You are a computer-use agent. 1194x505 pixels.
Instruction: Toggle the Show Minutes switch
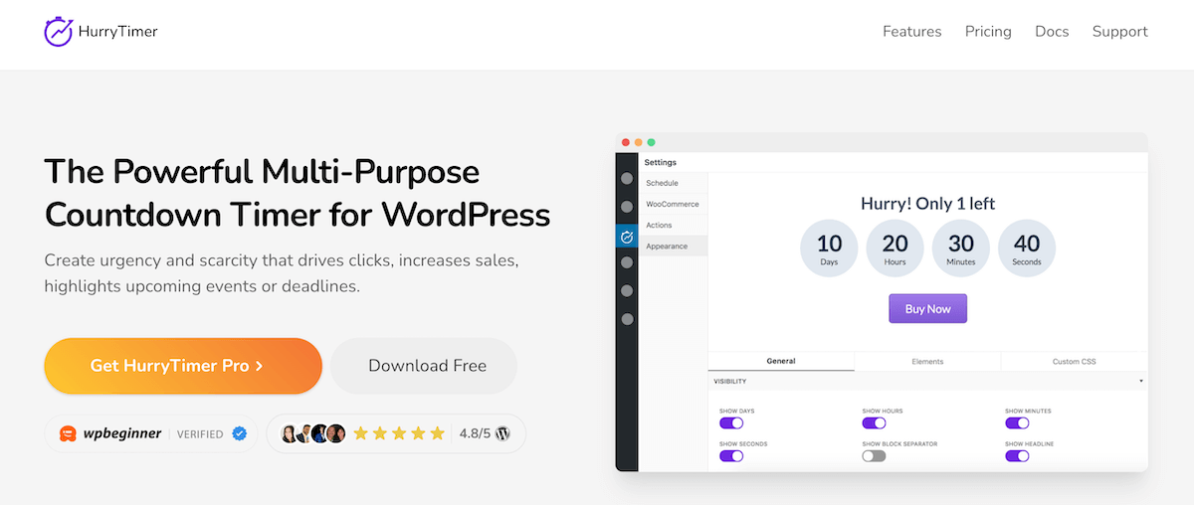click(1017, 423)
